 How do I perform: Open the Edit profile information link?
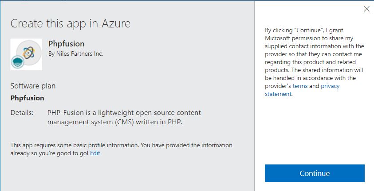click(95, 153)
